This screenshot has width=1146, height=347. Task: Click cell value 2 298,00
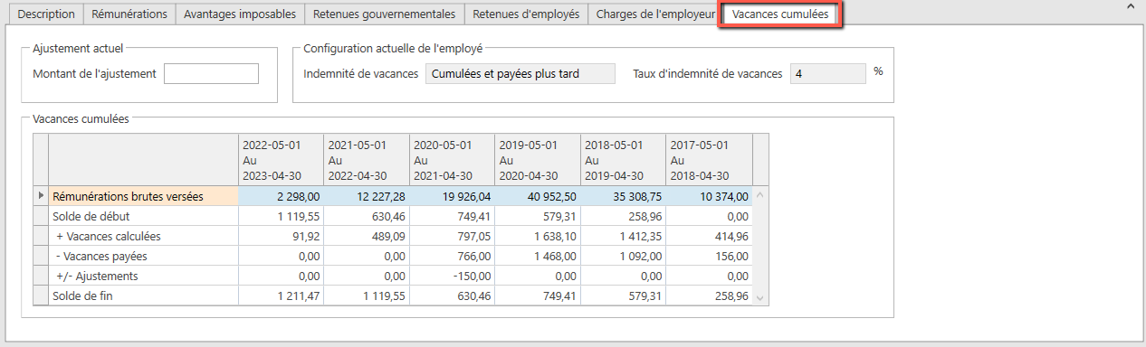281,196
